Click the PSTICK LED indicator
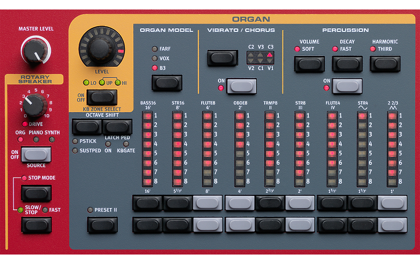This screenshot has height=264, width=420. (x=75, y=141)
